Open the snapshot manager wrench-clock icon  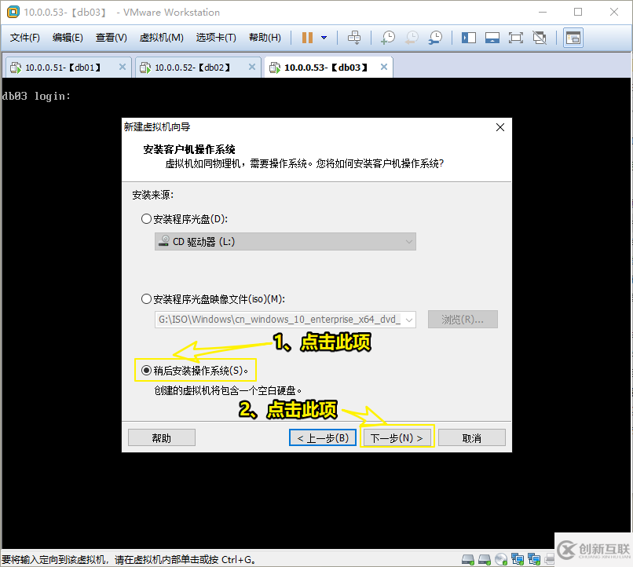pyautogui.click(x=435, y=38)
